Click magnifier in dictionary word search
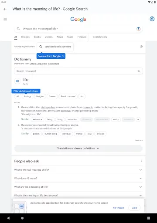The width and height of the screenshot is (157, 223). [139, 71]
